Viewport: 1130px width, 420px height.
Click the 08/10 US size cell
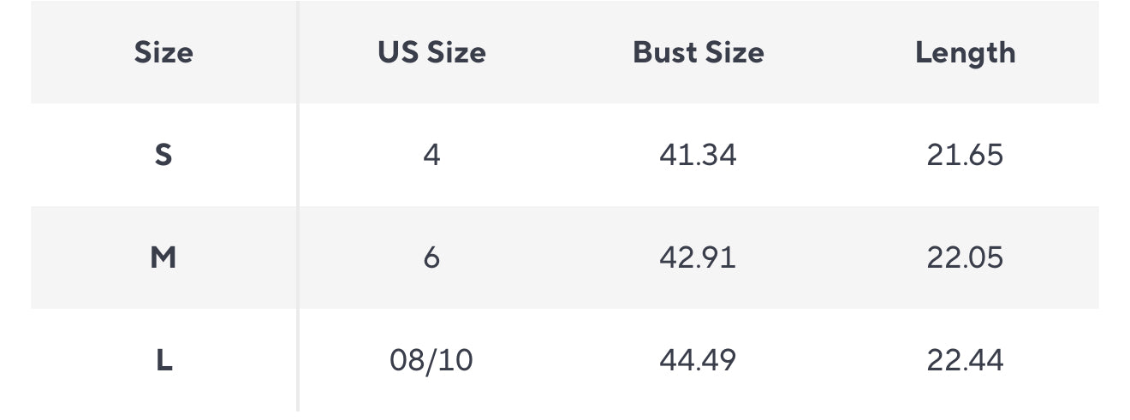(431, 360)
